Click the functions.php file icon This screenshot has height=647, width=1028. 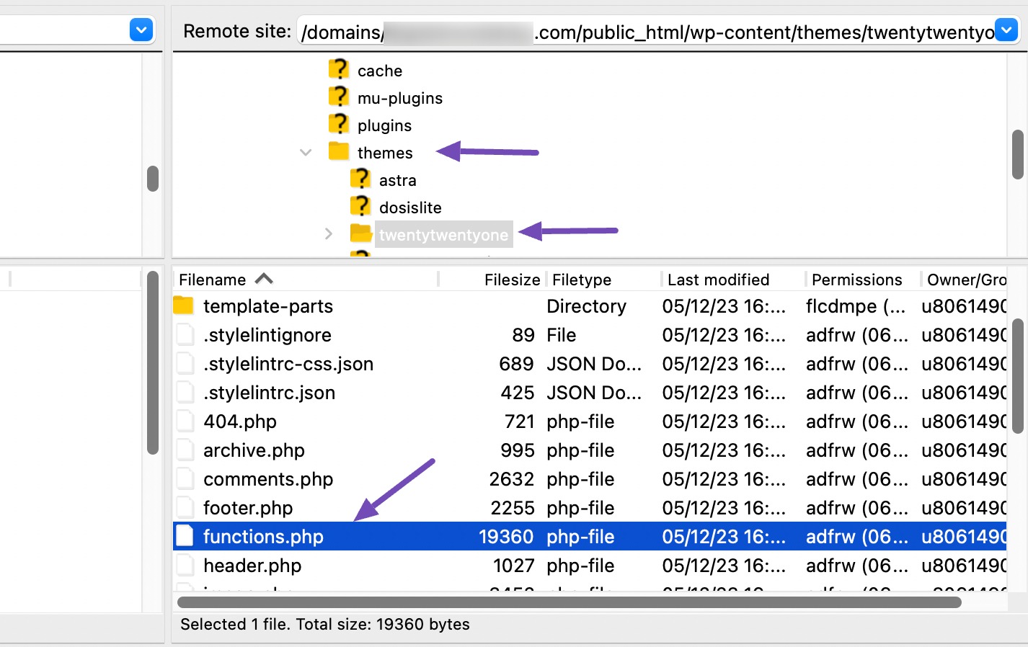[x=185, y=536]
